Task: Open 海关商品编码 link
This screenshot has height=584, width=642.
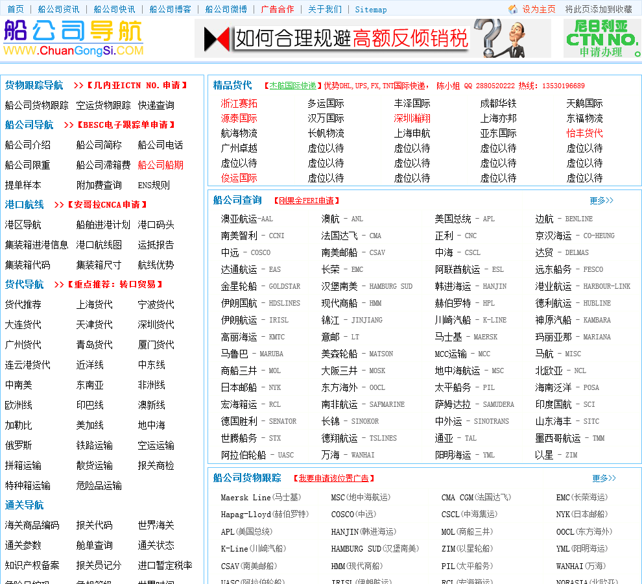Action: point(32,525)
